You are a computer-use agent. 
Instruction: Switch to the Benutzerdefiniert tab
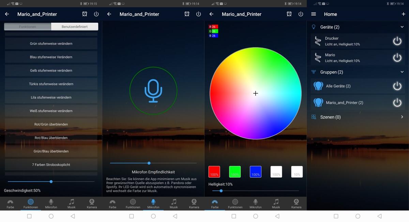point(75,27)
